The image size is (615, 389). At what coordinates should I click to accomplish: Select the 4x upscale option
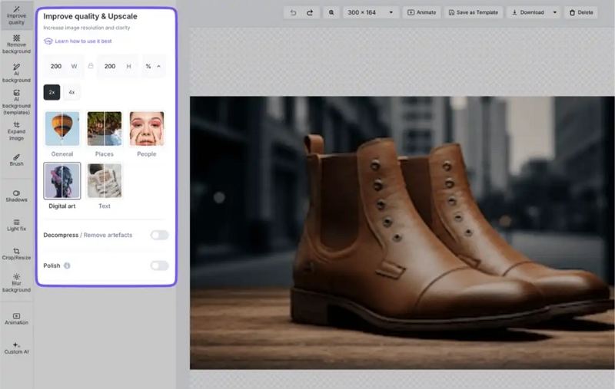71,92
